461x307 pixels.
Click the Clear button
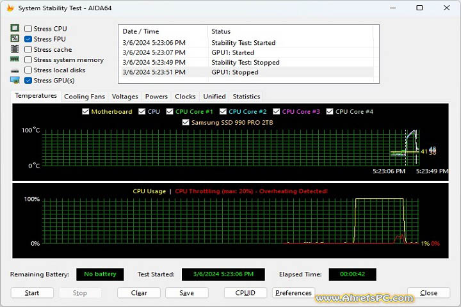pos(139,293)
